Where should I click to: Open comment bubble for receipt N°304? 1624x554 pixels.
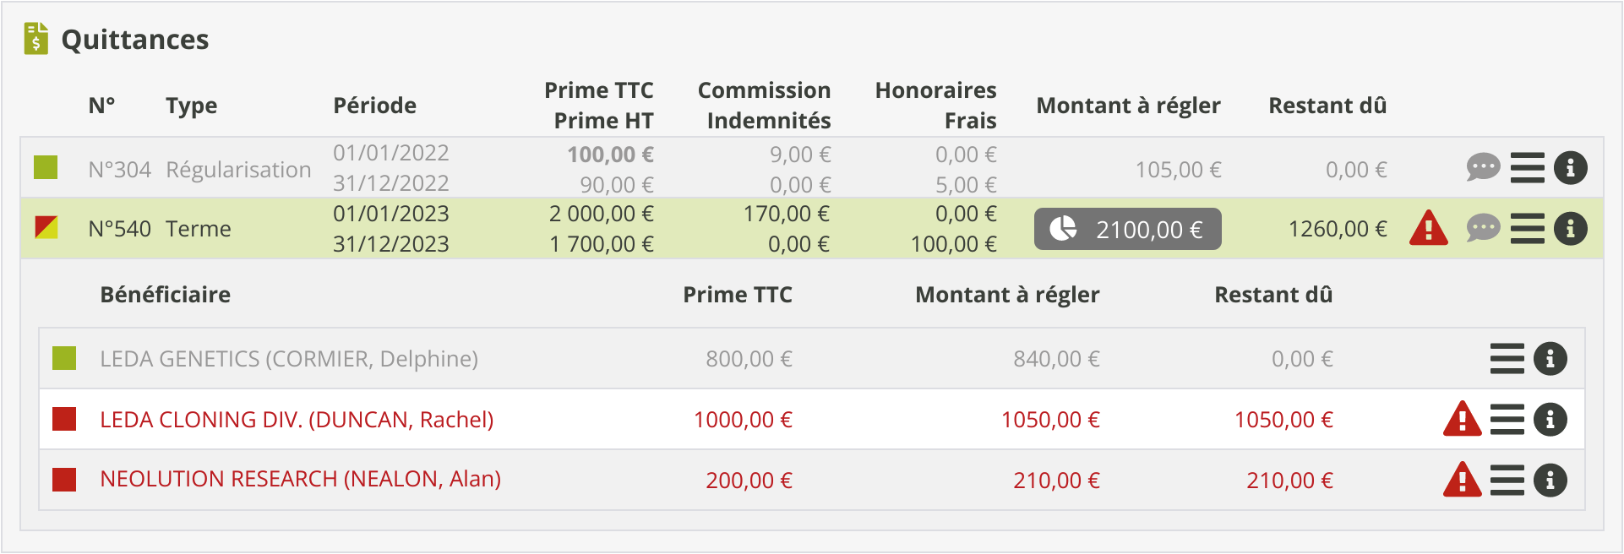coord(1483,167)
